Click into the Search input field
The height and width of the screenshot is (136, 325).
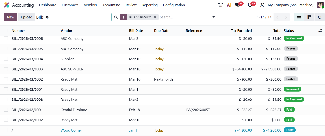coord(184,17)
